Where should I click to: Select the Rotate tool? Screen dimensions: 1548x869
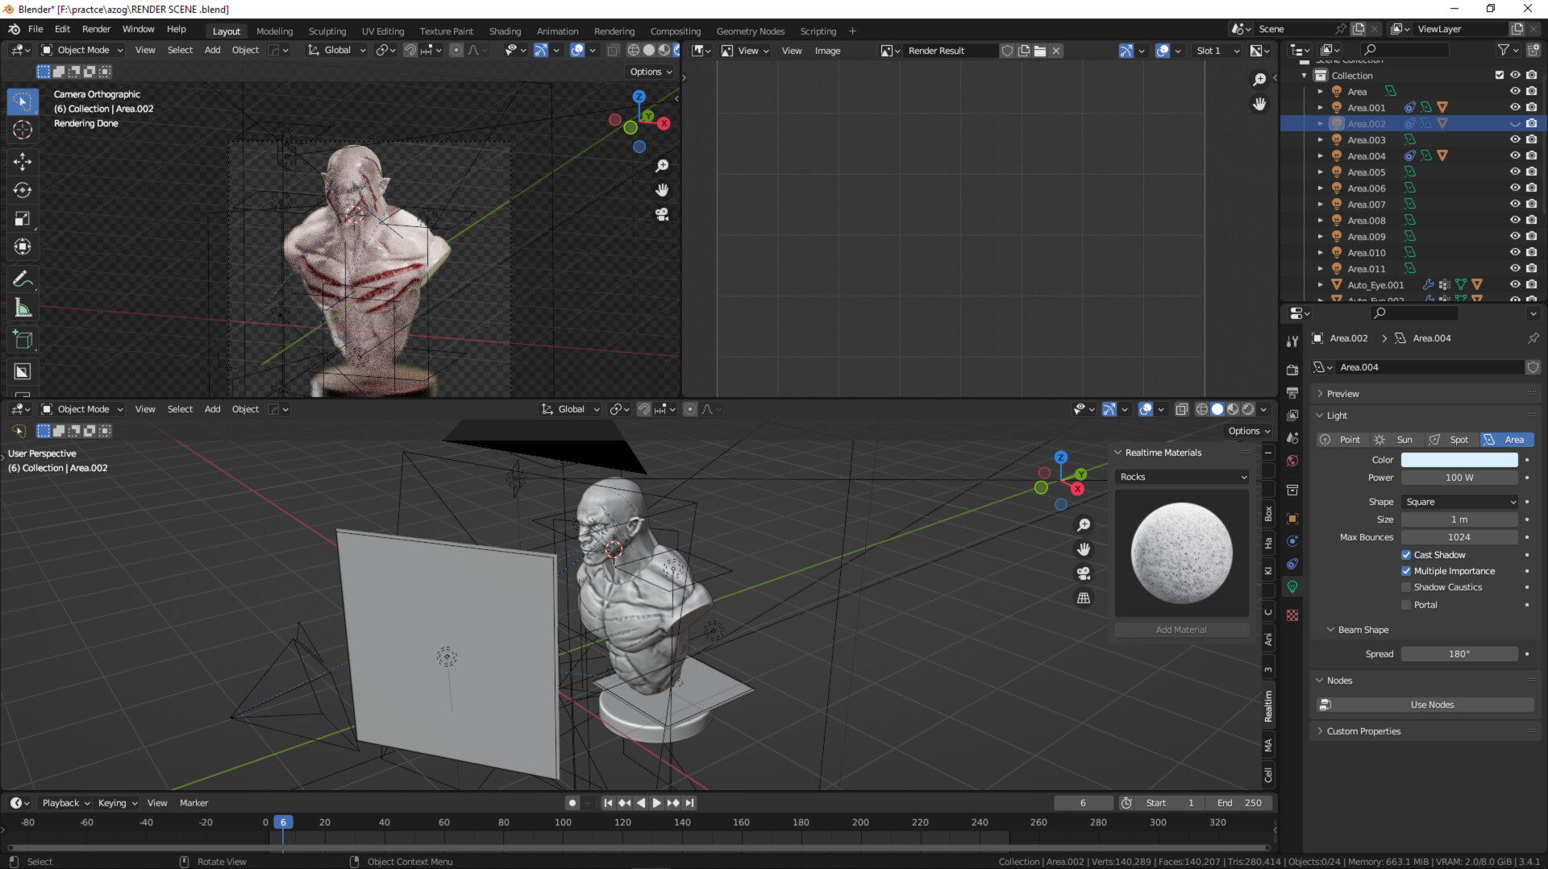tap(22, 191)
